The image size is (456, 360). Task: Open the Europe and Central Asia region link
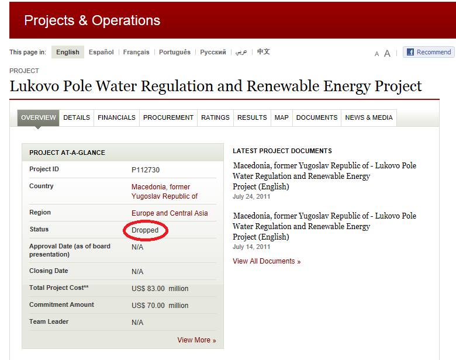(x=170, y=213)
